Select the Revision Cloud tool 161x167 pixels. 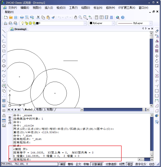tap(4, 66)
